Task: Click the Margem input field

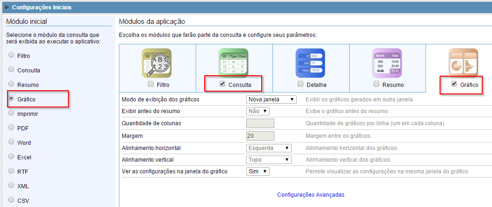Action: [260, 136]
